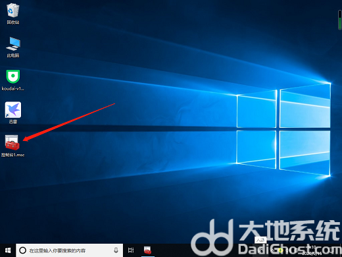Open Task View from the taskbar
The image size is (342, 257).
coord(131,250)
